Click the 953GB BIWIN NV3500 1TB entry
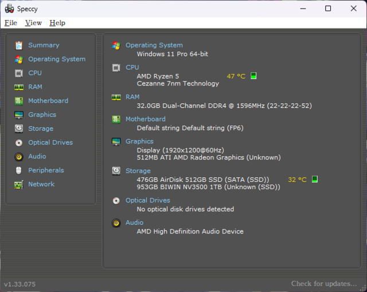This screenshot has width=367, height=292. coord(209,187)
